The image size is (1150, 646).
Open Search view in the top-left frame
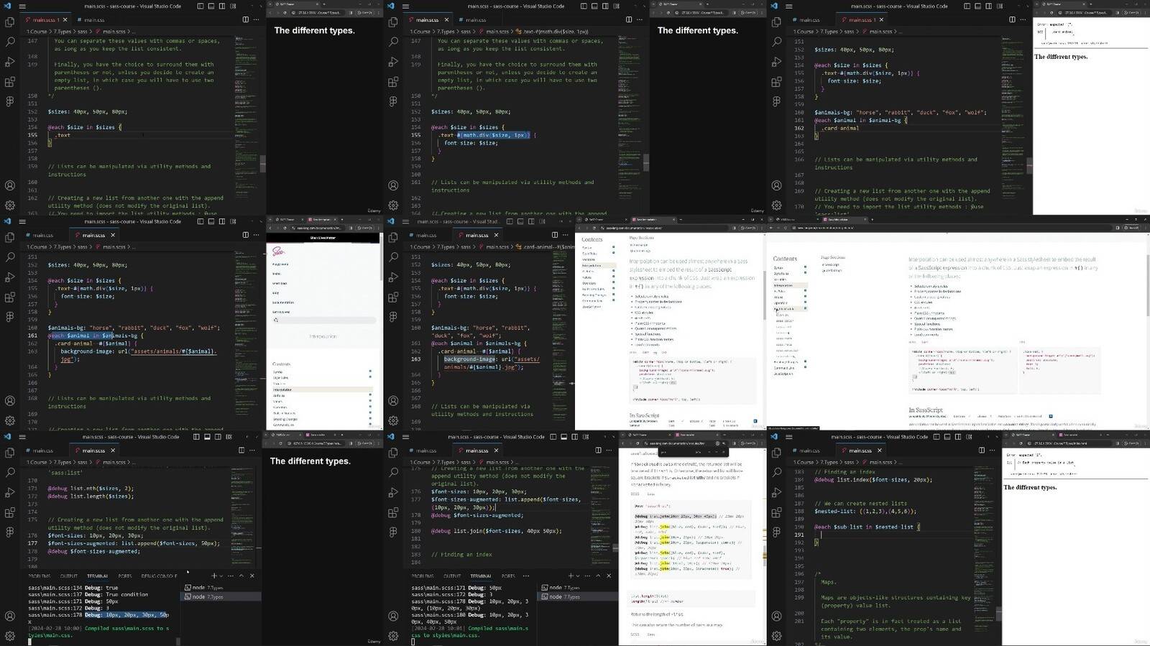10,42
